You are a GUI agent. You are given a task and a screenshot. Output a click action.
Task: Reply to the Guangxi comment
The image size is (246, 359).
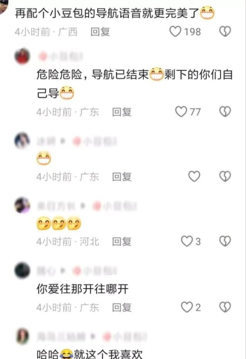pos(100,32)
